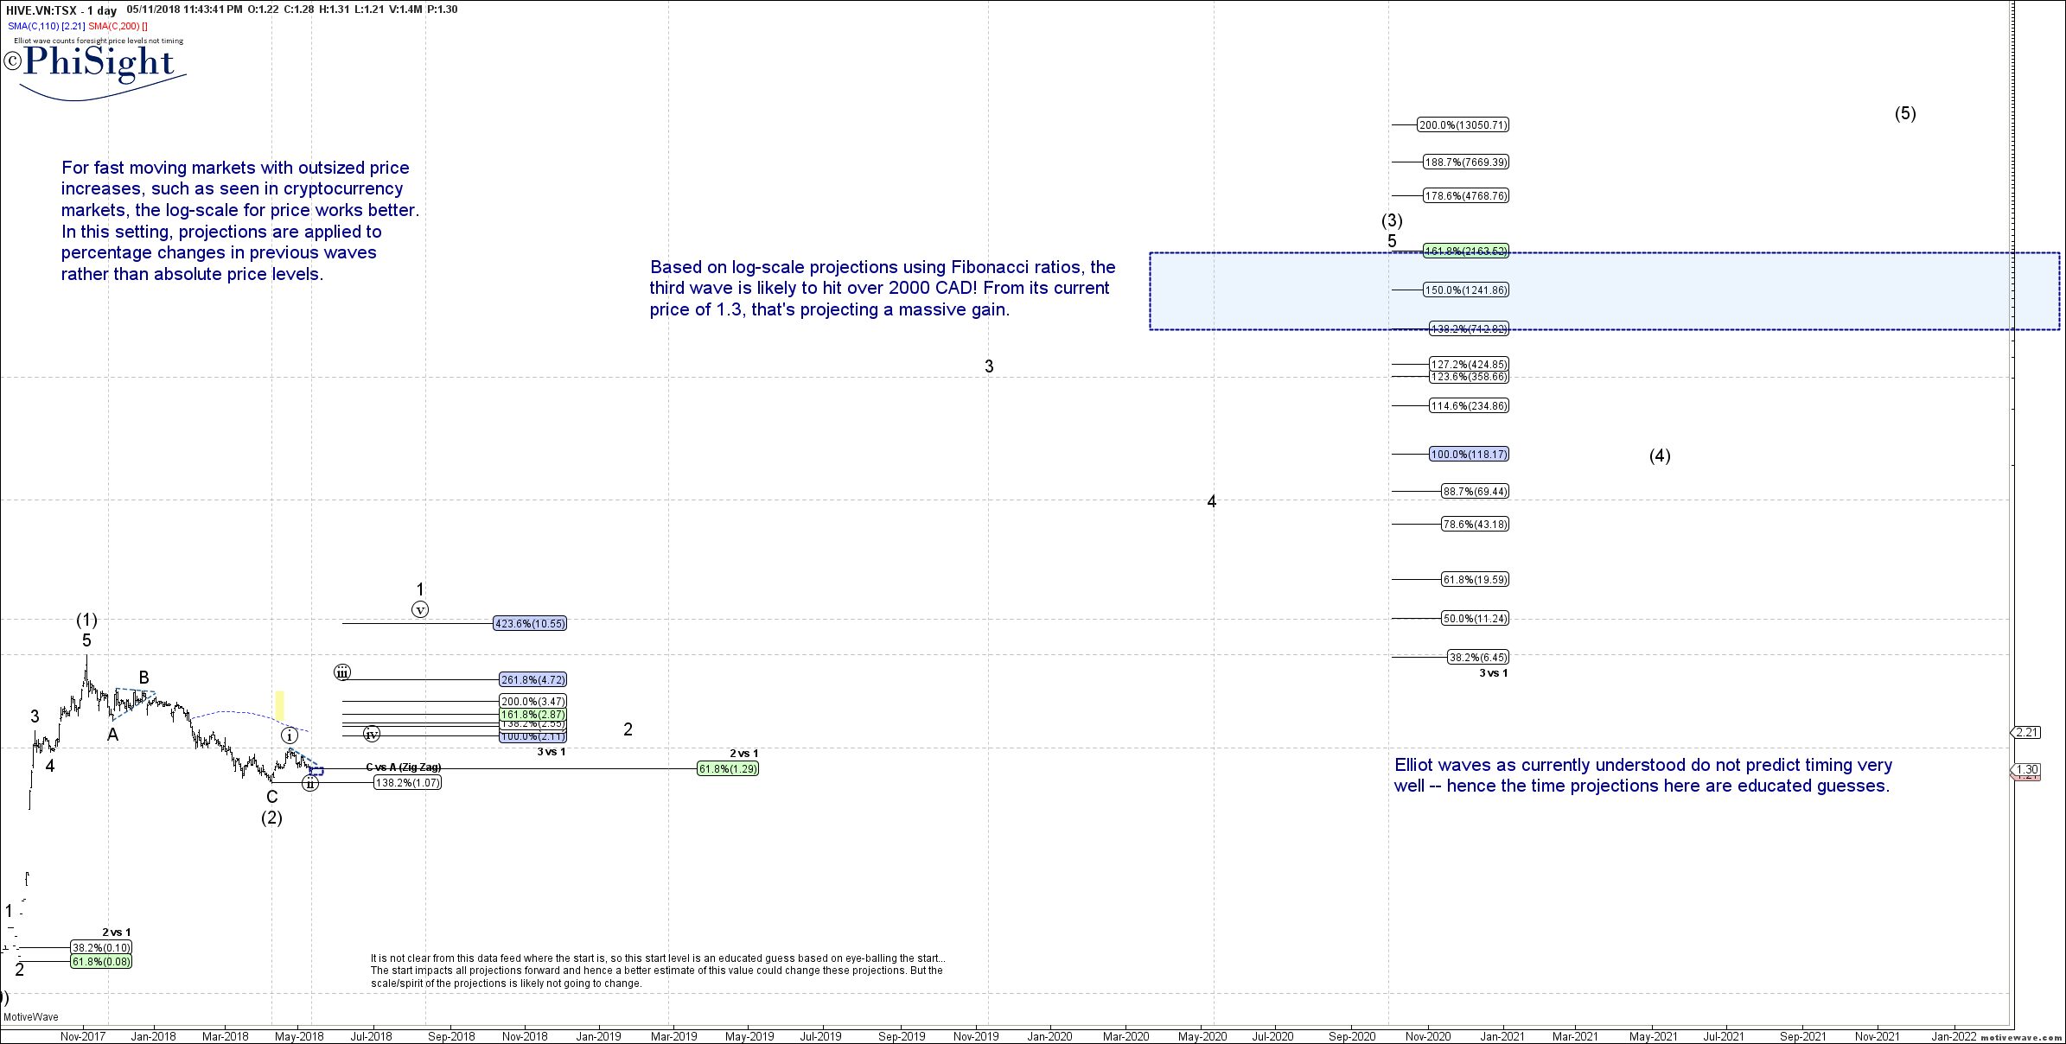Select the green 161.8%(2.87) extension label
Screen dimensions: 2066x1044
click(533, 715)
